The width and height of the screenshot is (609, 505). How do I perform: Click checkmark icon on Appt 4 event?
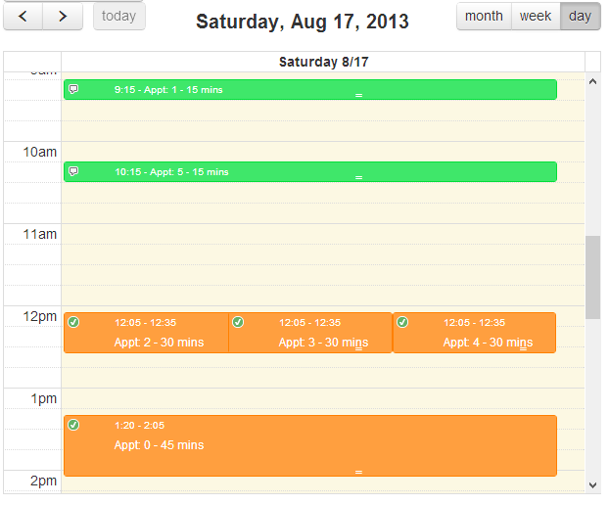[x=402, y=322]
